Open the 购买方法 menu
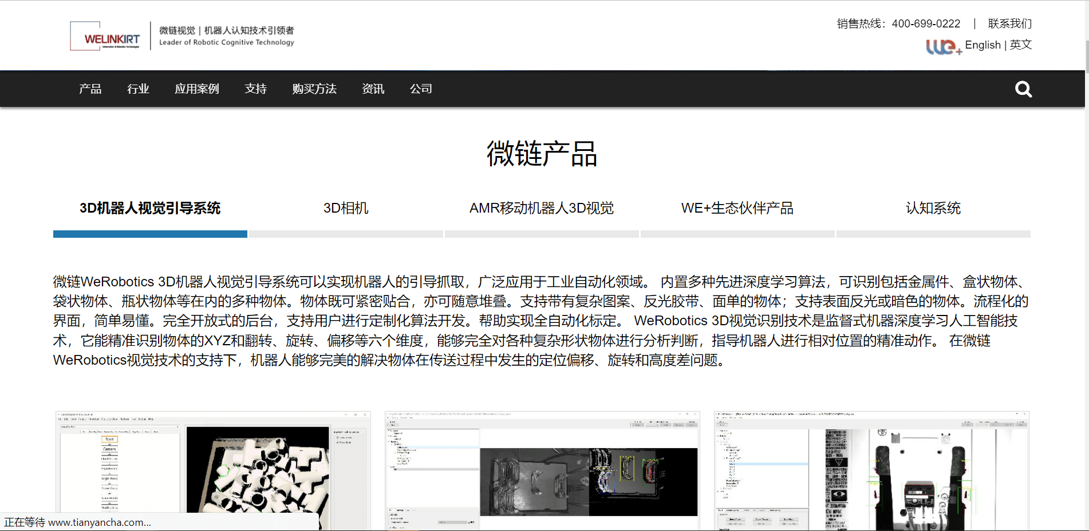Viewport: 1089px width, 531px height. [x=314, y=89]
